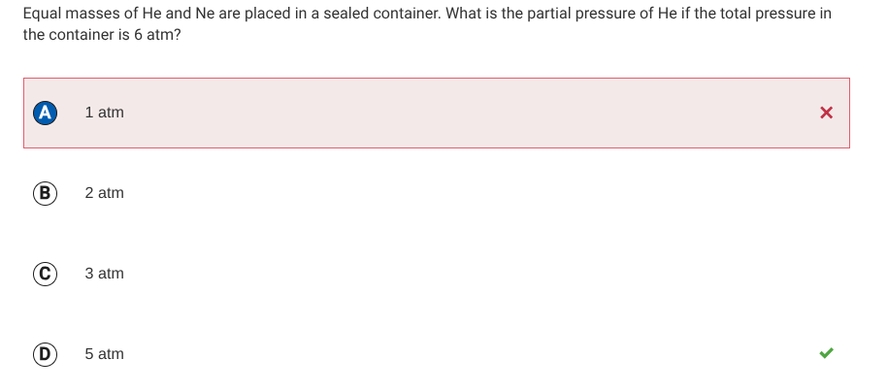Viewport: 888px width, 392px height.
Task: Select the D answer circle
Action: 45,354
